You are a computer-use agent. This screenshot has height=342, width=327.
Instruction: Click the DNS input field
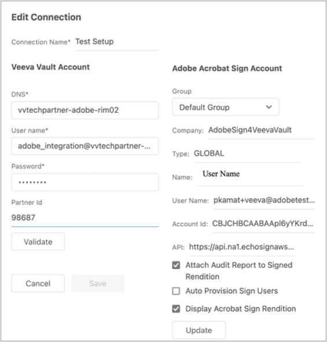pyautogui.click(x=85, y=110)
